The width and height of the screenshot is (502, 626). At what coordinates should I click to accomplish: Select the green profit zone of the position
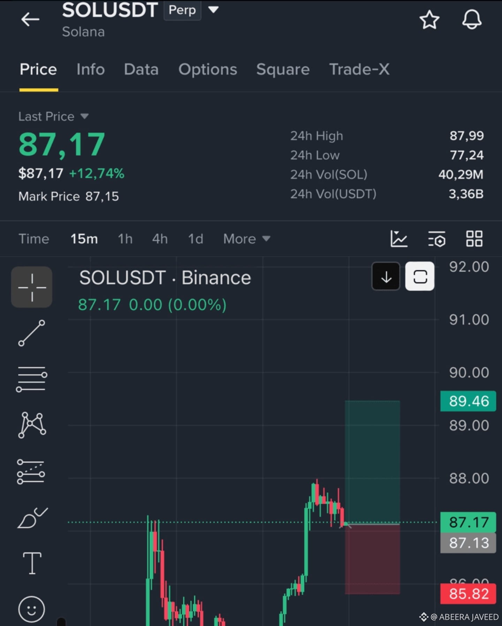pos(372,462)
